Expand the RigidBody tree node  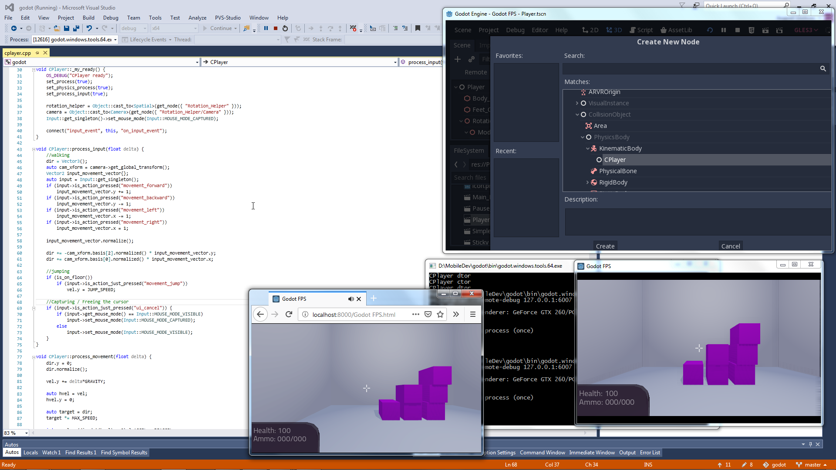(x=587, y=182)
